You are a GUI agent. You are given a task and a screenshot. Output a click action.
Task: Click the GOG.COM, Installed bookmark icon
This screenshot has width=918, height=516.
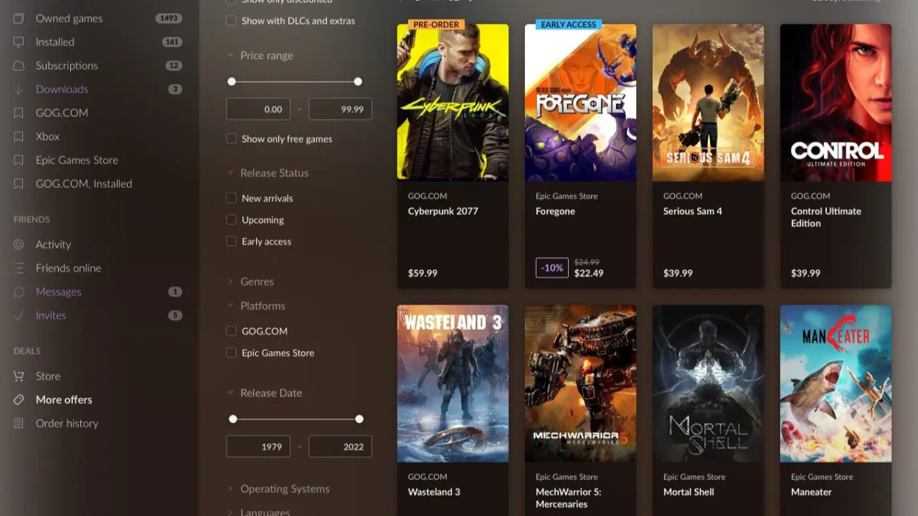(19, 183)
